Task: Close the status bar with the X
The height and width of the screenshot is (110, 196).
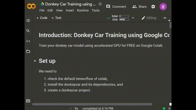Action: point(169,108)
